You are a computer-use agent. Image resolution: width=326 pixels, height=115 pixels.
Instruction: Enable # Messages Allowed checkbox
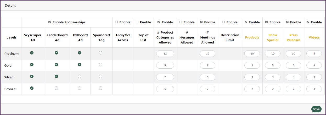tap(181, 22)
